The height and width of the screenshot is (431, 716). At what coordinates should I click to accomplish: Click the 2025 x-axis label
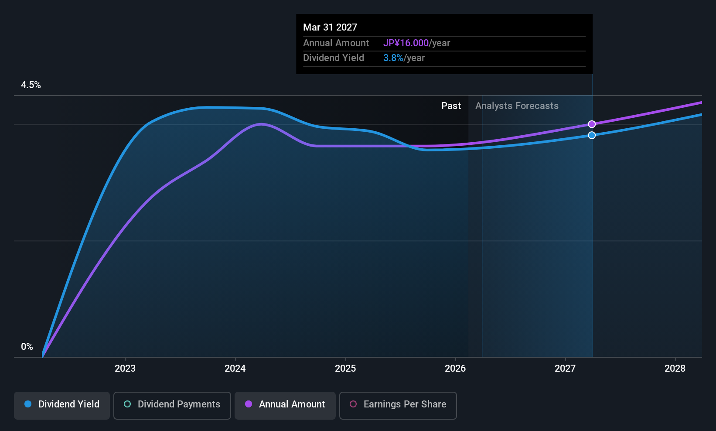pyautogui.click(x=345, y=369)
